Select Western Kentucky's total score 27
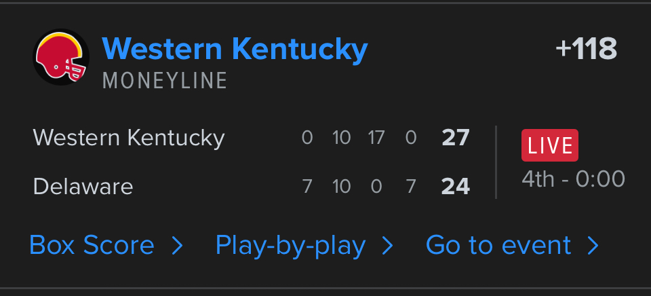 (x=455, y=138)
